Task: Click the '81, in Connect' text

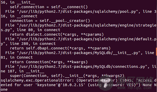Action: click(17, 57)
